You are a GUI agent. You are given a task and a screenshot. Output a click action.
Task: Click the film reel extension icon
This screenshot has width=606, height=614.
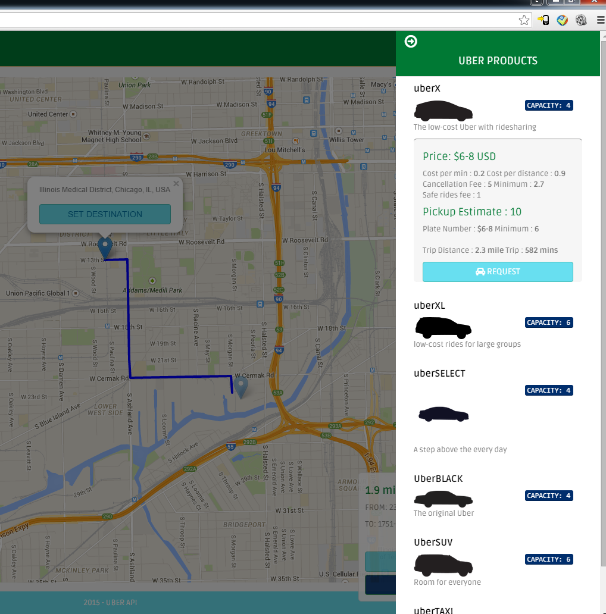(581, 20)
